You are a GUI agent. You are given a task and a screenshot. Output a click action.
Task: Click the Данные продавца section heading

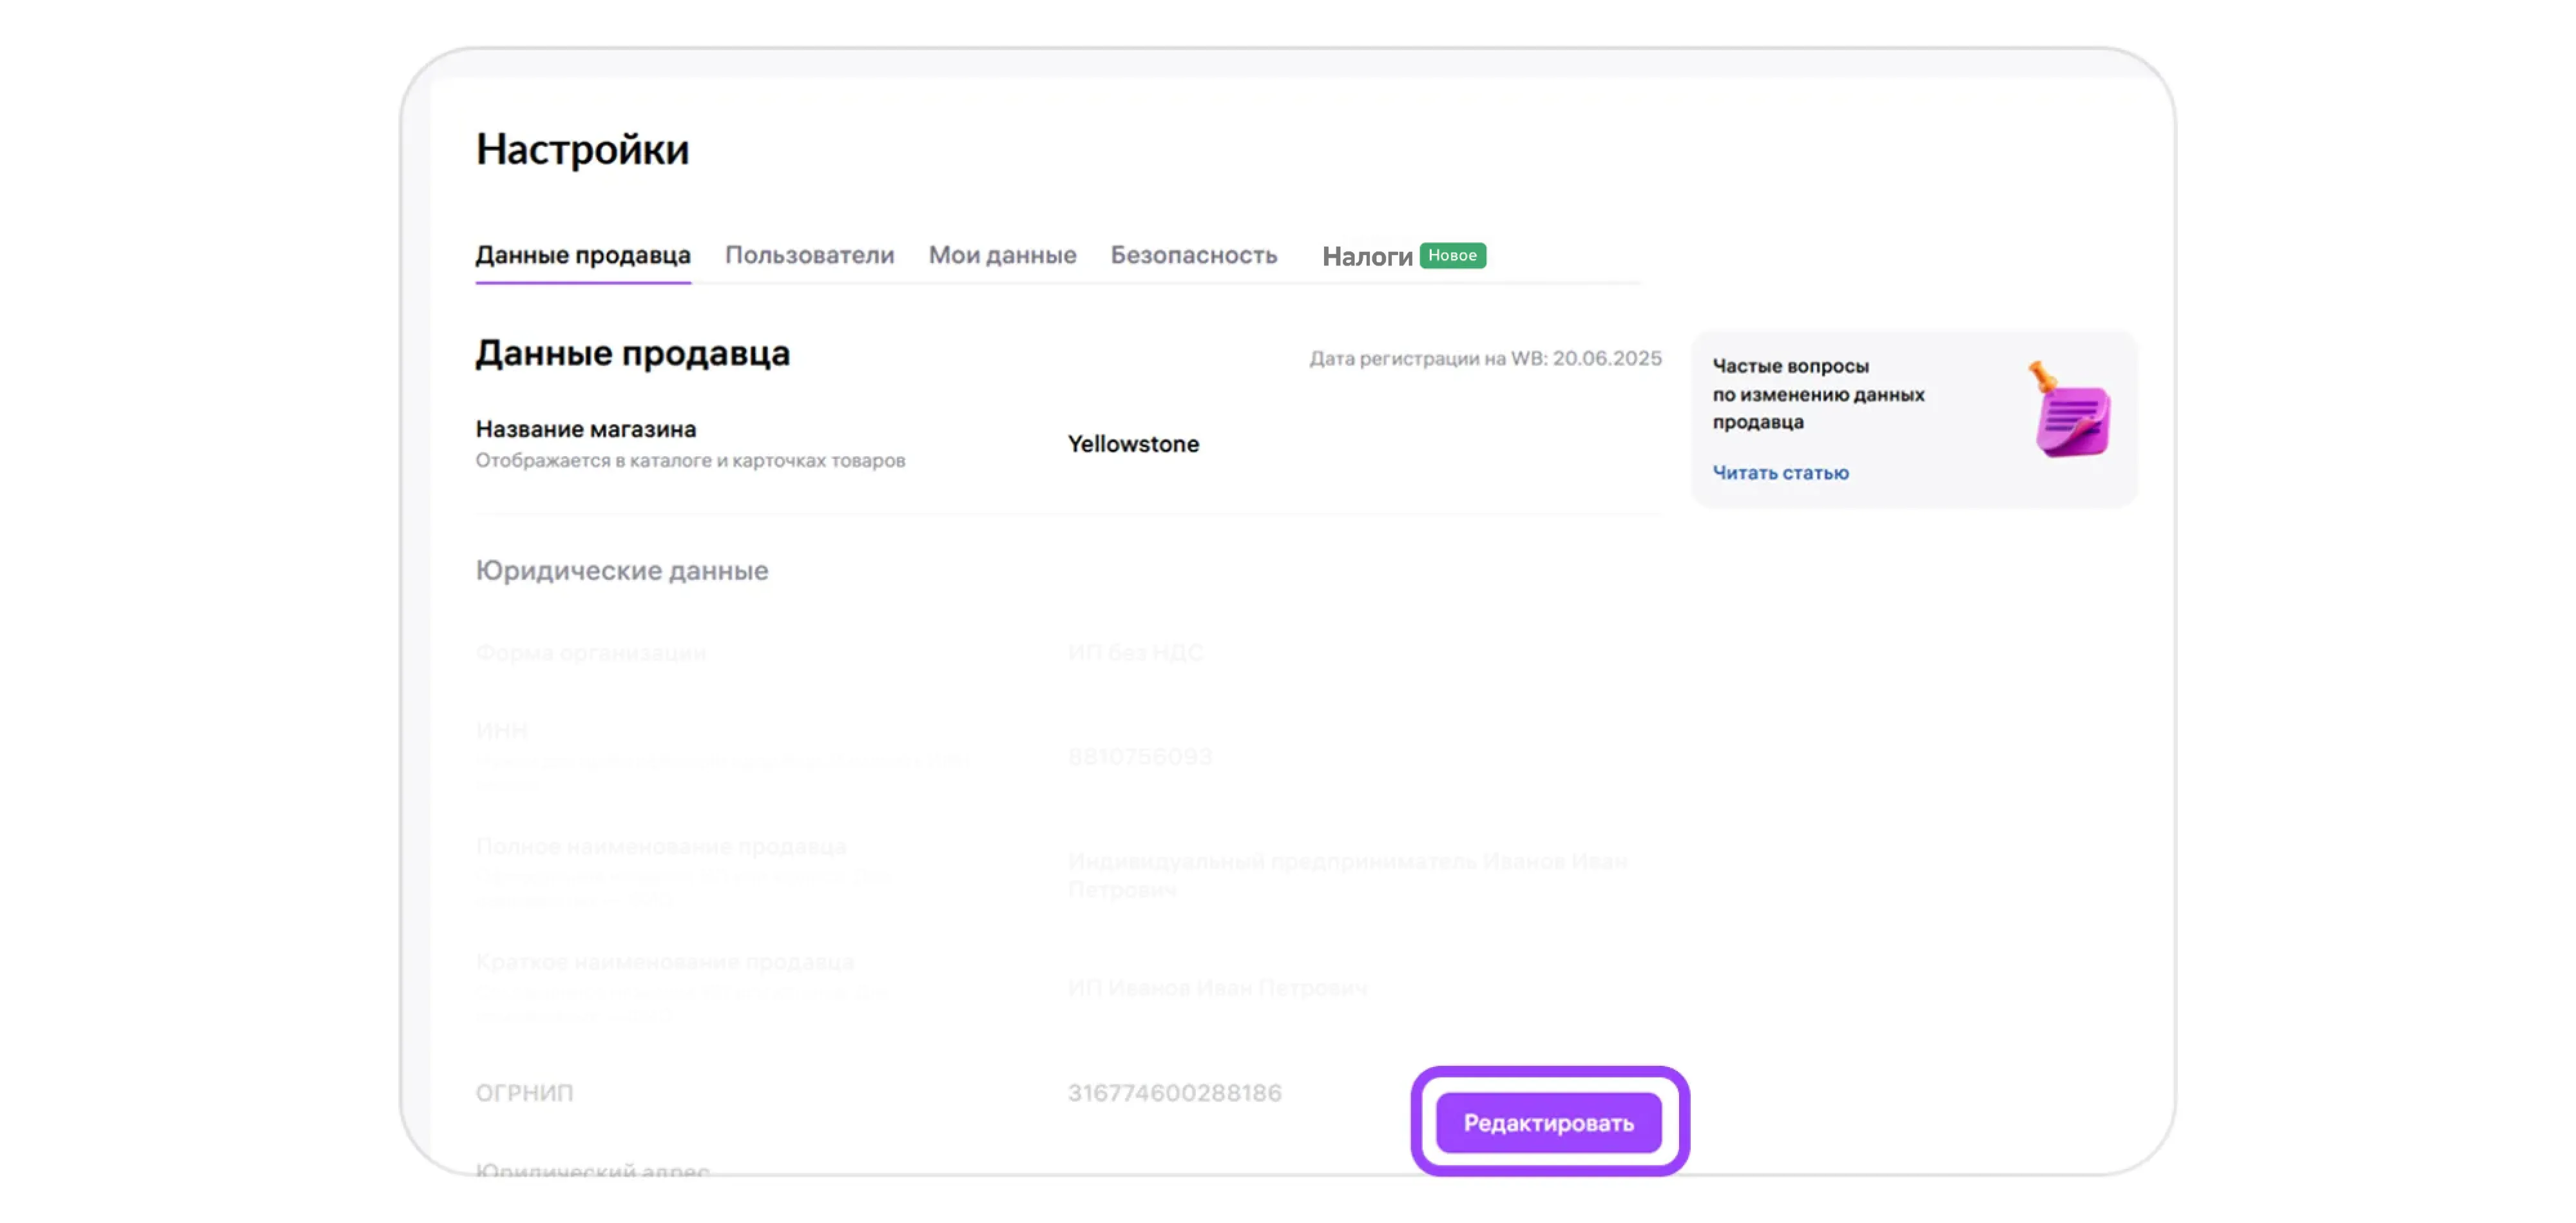coord(632,353)
